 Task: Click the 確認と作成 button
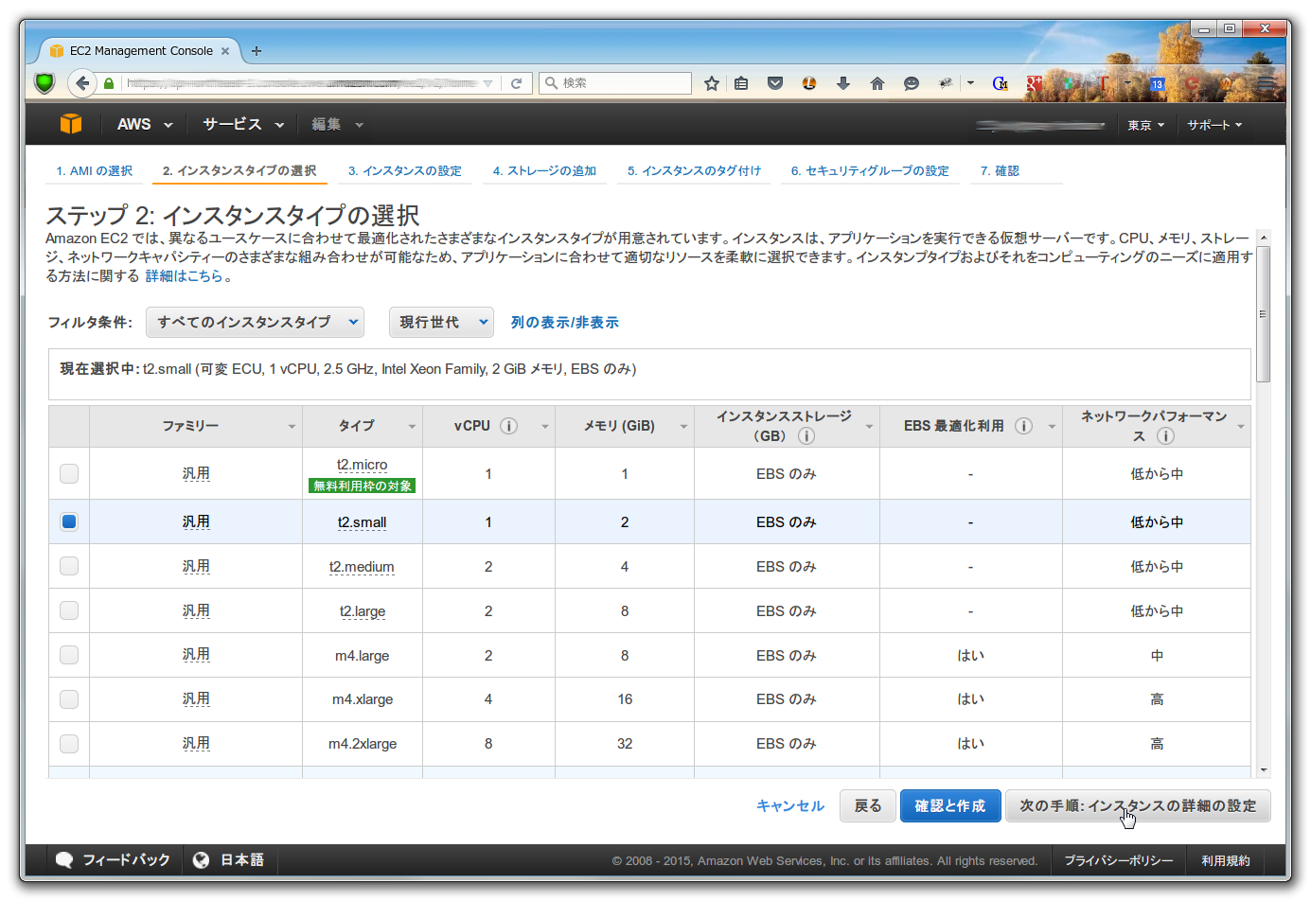pos(950,806)
